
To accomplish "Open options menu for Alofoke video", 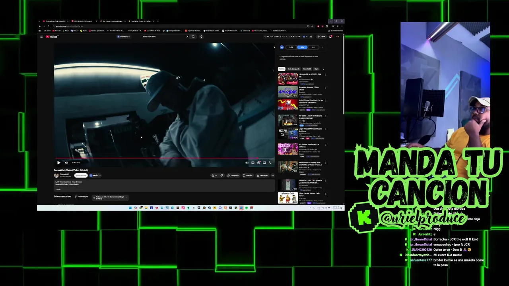I will (x=325, y=75).
